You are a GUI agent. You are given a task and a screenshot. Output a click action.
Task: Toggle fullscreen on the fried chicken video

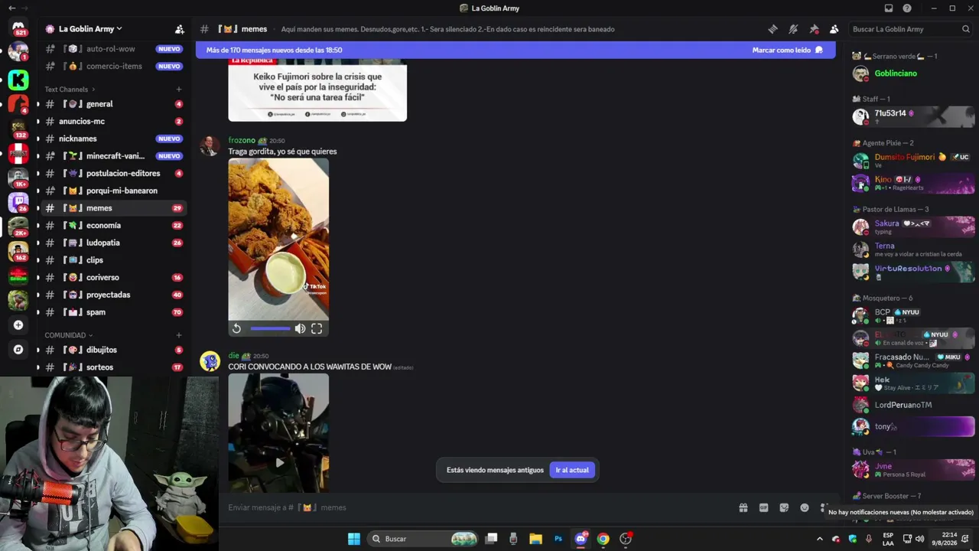point(317,328)
